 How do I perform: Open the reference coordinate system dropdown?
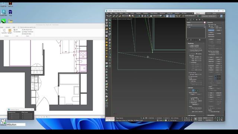coord(155,16)
